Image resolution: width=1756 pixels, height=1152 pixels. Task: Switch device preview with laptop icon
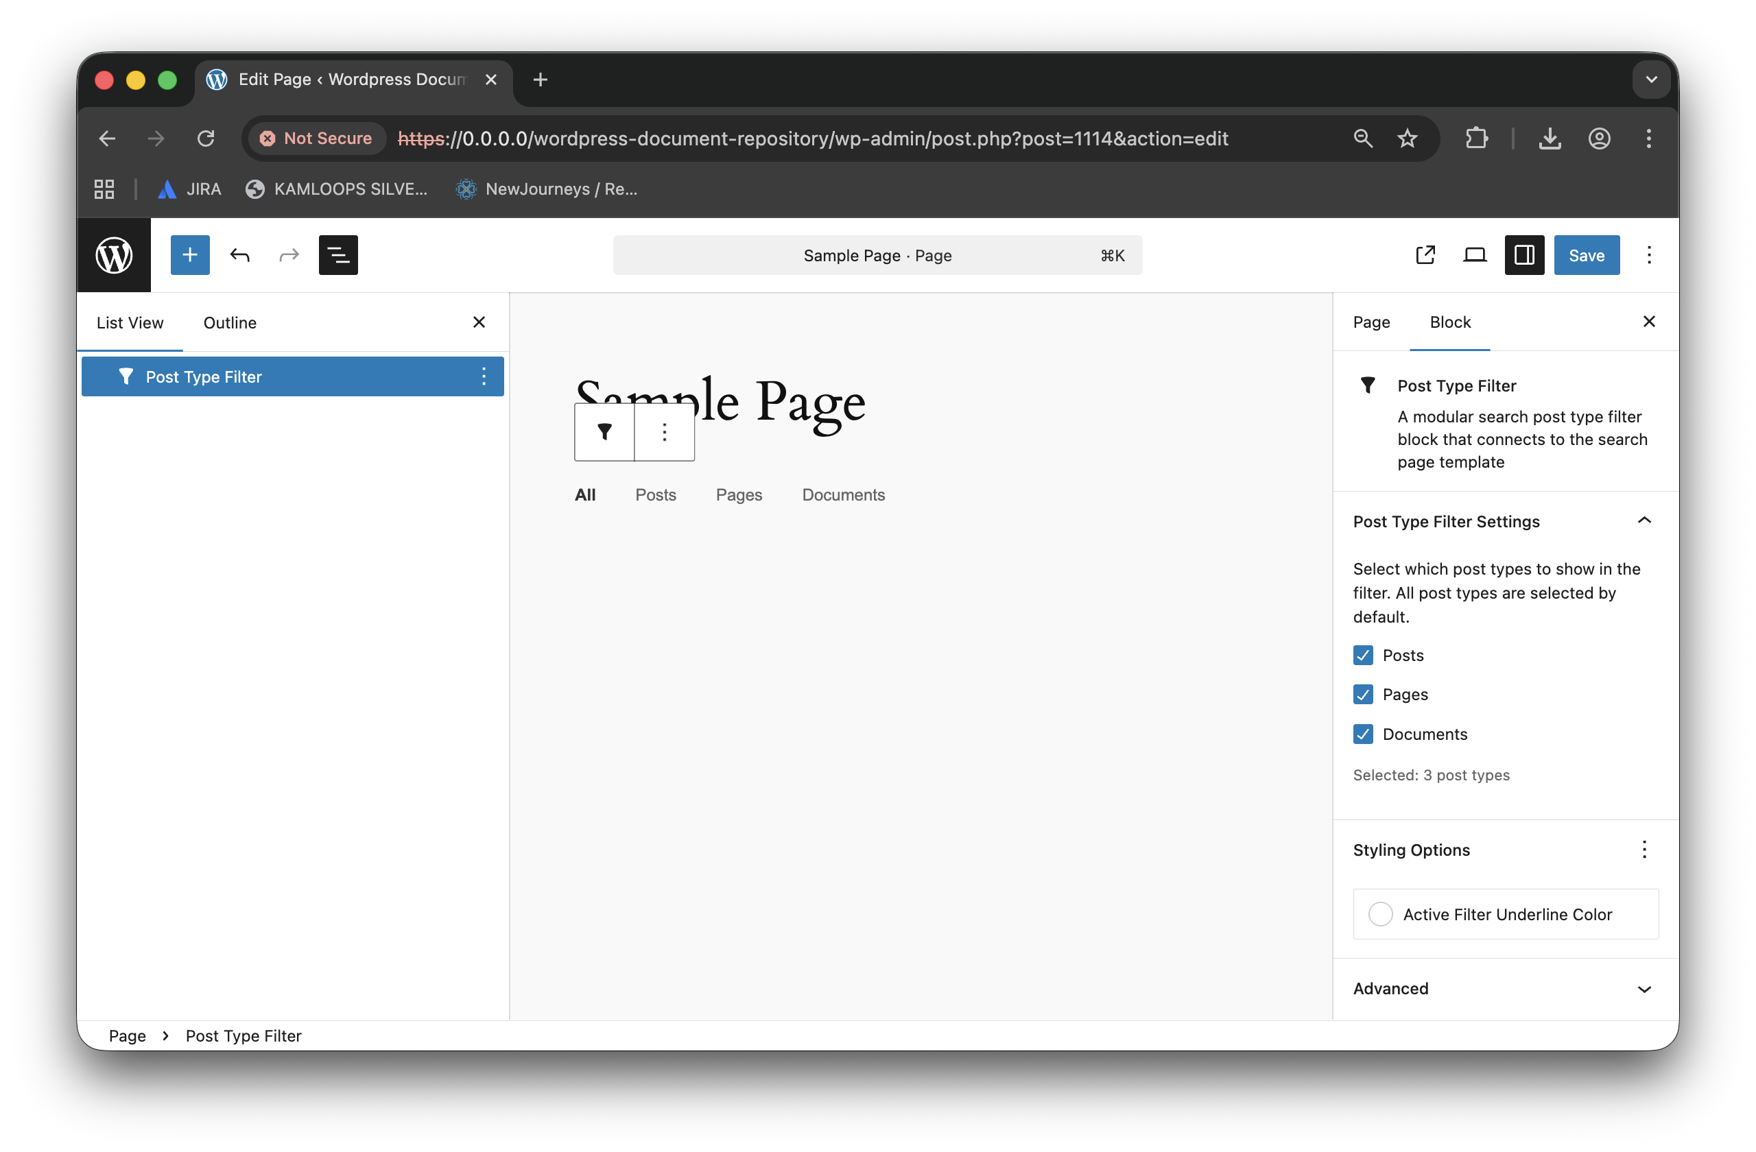pyautogui.click(x=1474, y=255)
